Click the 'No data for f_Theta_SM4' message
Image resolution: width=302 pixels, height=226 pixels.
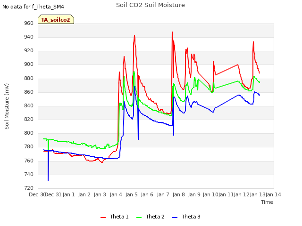pyautogui.click(x=33, y=7)
